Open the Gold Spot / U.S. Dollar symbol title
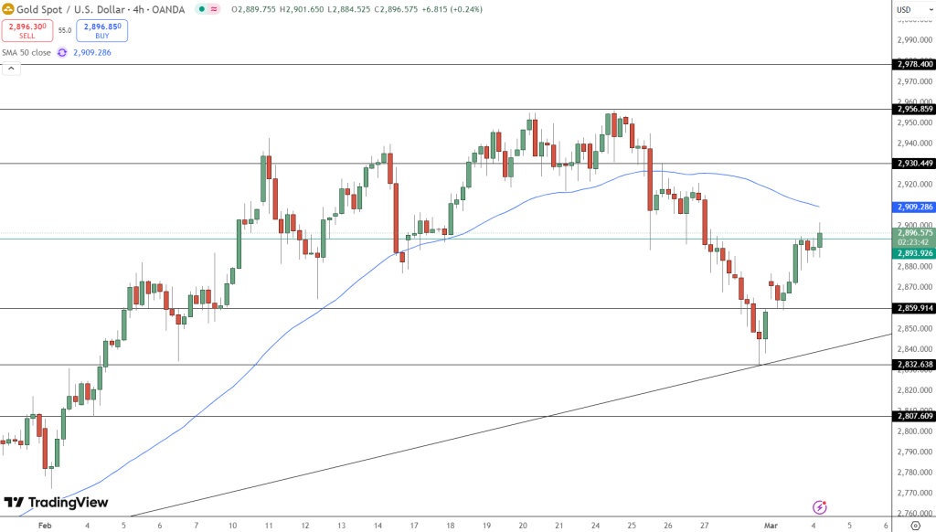Image resolution: width=936 pixels, height=532 pixels. point(101,9)
